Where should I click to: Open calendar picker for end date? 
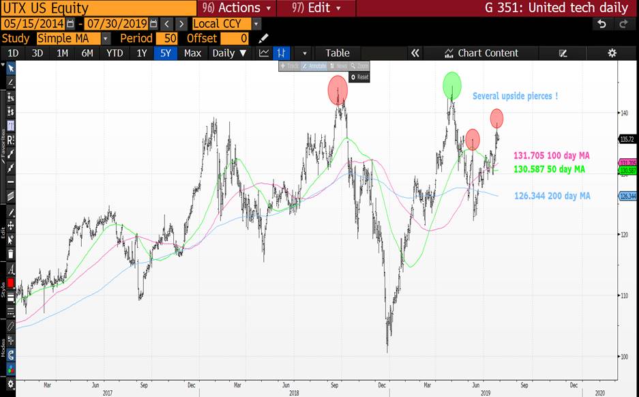(x=153, y=24)
